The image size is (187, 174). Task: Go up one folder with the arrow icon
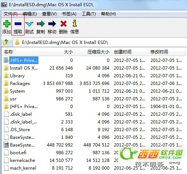point(6,42)
